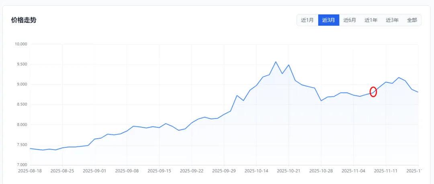Click the 10.000 y-axis label

(20, 44)
